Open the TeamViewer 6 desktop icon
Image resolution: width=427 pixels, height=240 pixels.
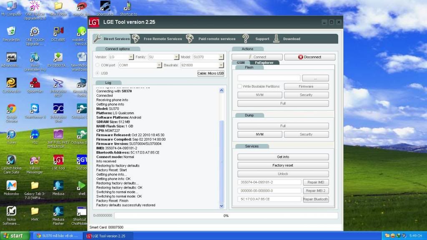pyautogui.click(x=35, y=111)
